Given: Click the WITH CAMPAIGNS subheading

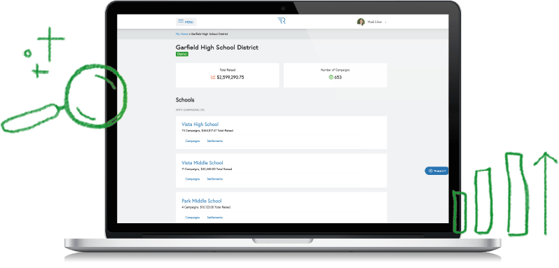Looking at the screenshot, I should 190,110.
